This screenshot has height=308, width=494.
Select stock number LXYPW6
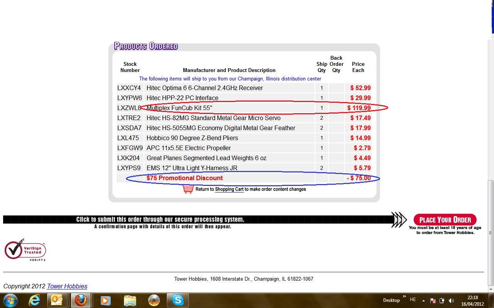click(130, 98)
